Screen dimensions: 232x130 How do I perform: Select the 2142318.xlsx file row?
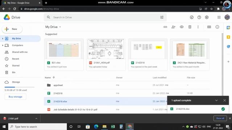pos(105,101)
